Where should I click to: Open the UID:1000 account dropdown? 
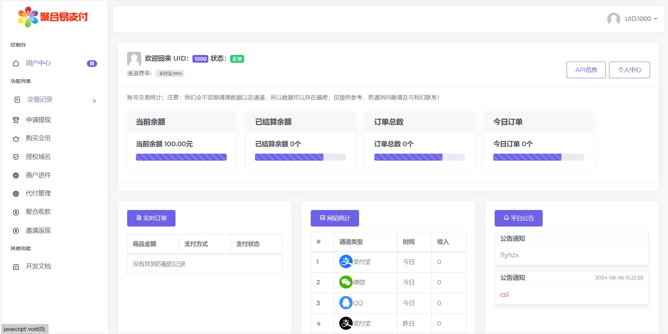[x=638, y=19]
